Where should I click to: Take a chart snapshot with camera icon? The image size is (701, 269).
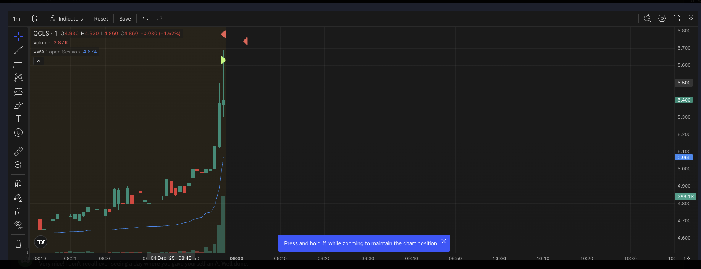point(691,18)
